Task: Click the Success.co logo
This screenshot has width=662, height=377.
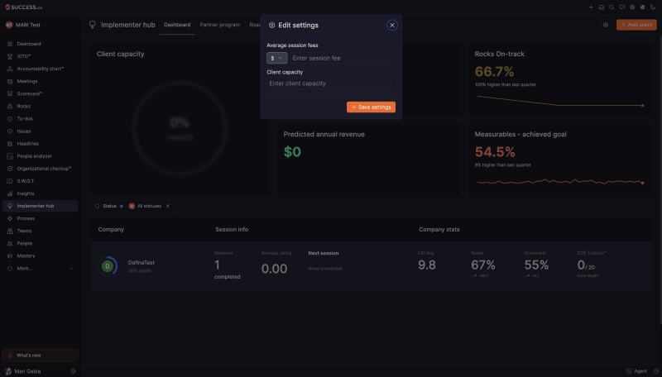Action: point(24,7)
